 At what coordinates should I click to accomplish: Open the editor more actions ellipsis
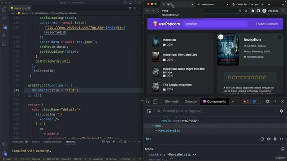click(x=139, y=8)
